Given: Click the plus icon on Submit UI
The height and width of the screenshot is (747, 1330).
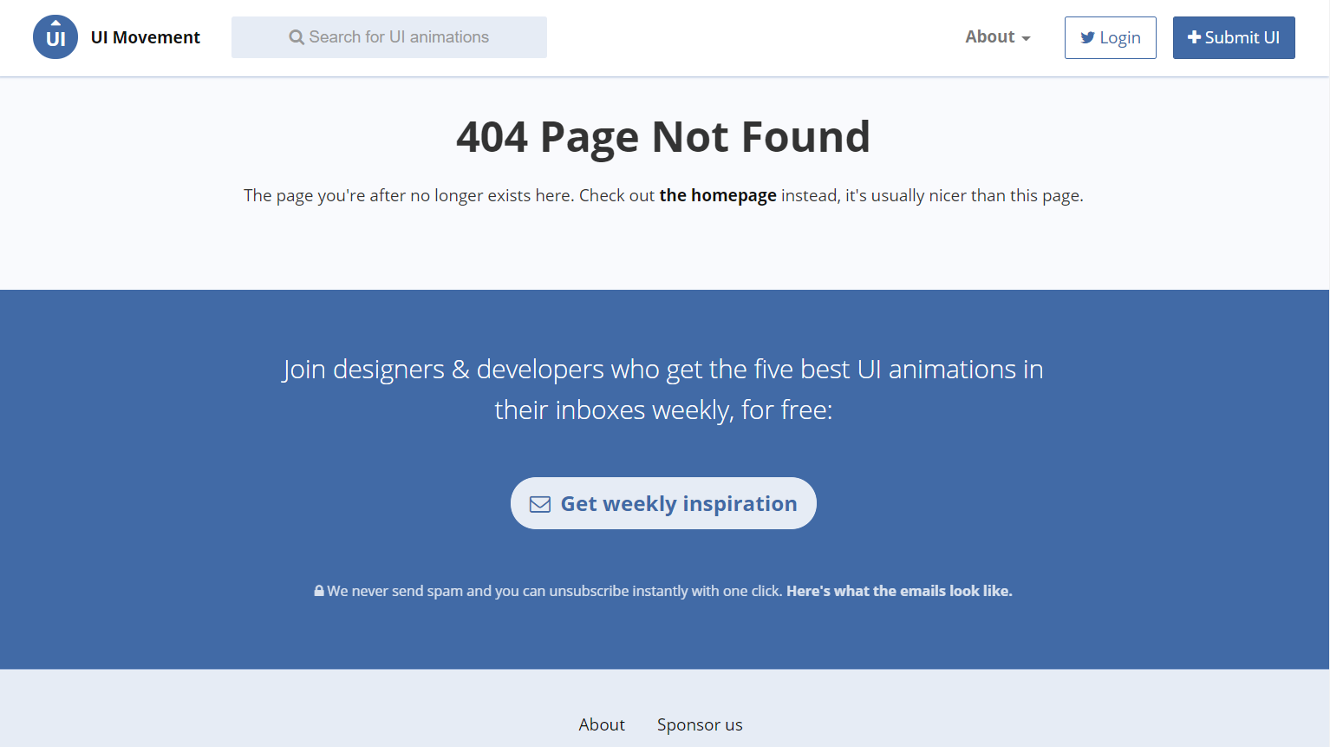Looking at the screenshot, I should pyautogui.click(x=1194, y=37).
